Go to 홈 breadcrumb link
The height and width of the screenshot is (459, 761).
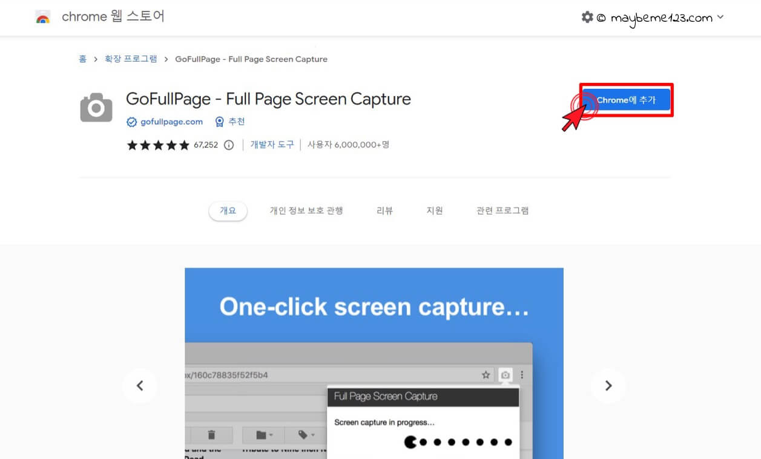click(82, 59)
